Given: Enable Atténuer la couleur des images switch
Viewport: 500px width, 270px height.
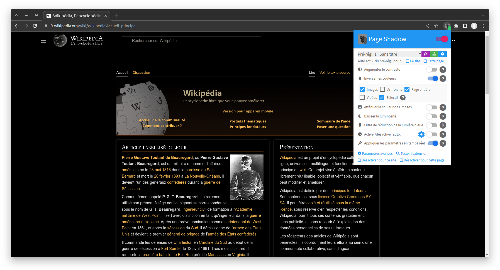Looking at the screenshot, I should 432,107.
